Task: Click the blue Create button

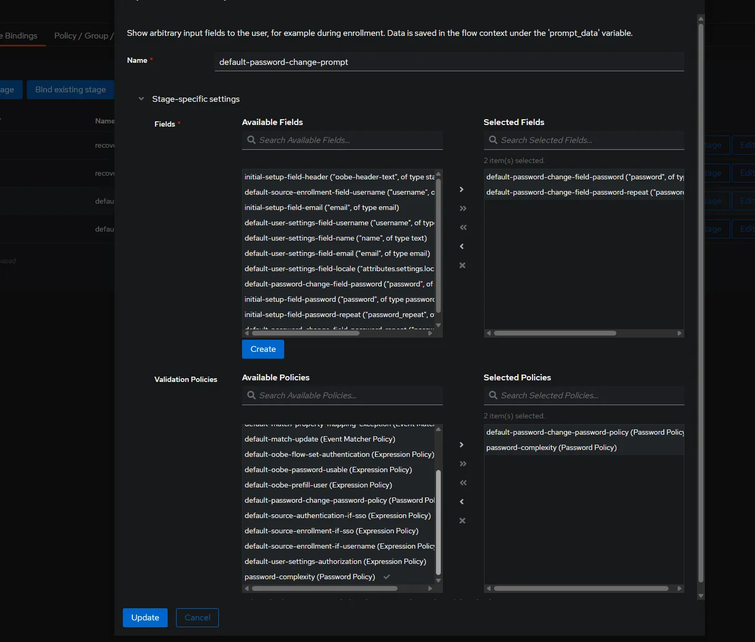Action: 263,349
